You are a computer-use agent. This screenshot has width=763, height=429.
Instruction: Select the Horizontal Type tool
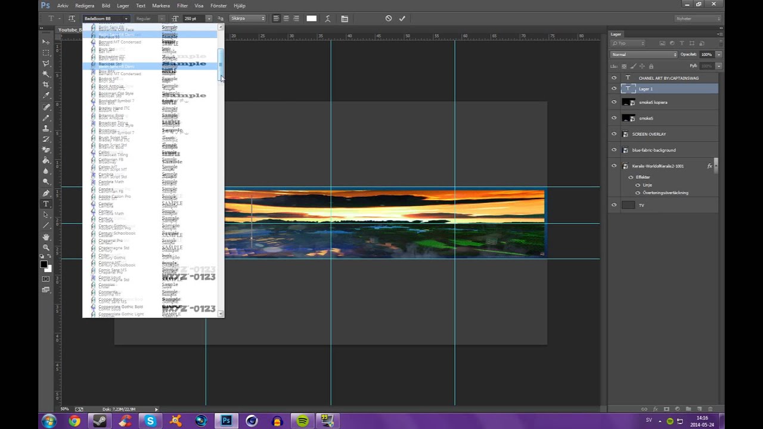tap(46, 204)
